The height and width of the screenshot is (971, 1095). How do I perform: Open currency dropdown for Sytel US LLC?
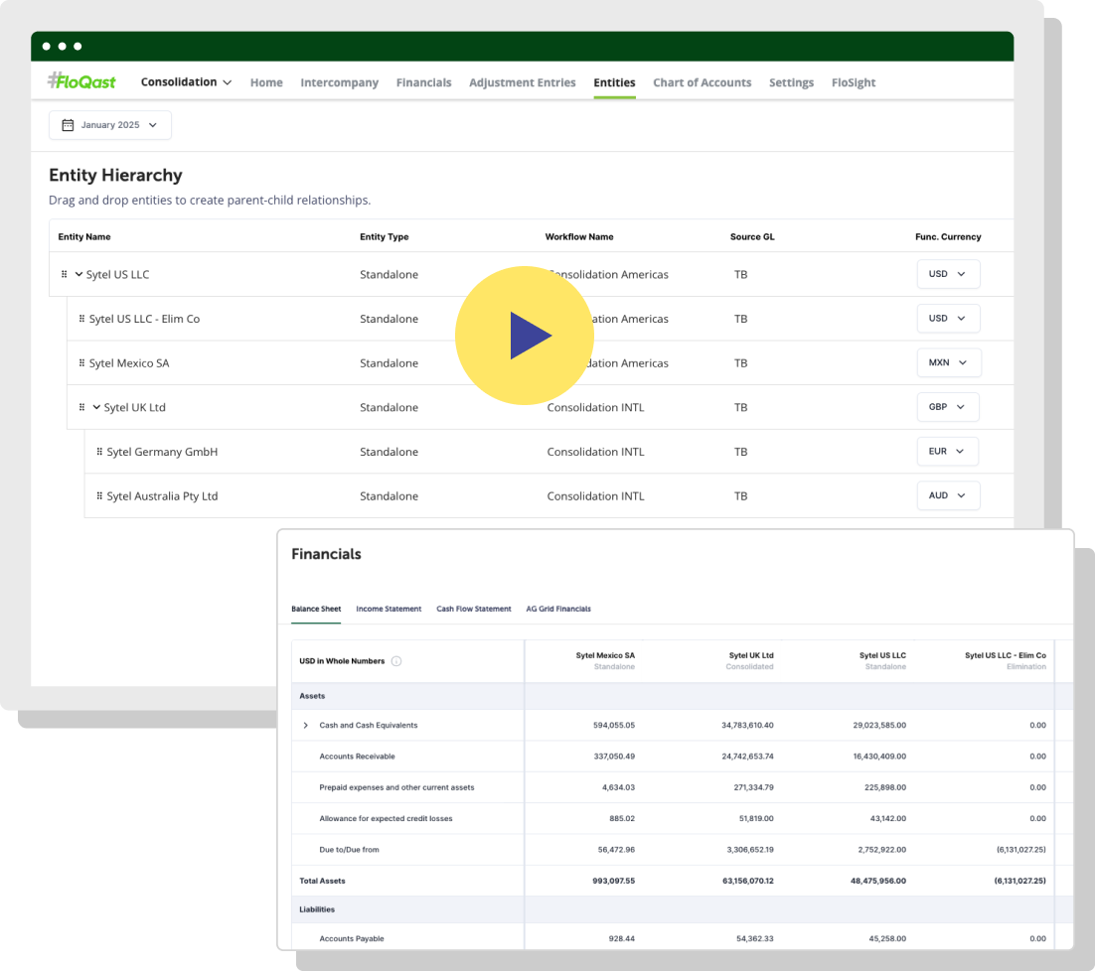tap(948, 274)
